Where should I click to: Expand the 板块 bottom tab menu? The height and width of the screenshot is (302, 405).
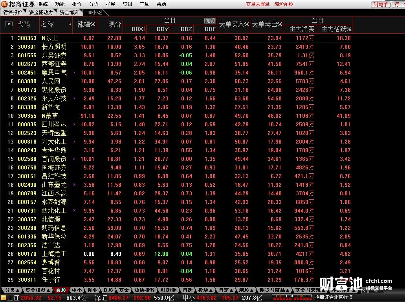[205, 290]
